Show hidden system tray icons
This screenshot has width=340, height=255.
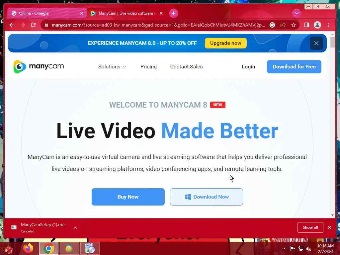(x=285, y=249)
